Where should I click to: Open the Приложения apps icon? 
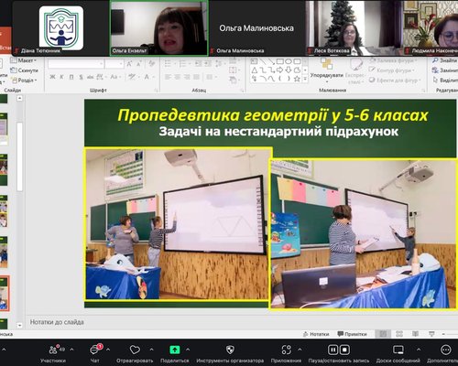point(286,350)
